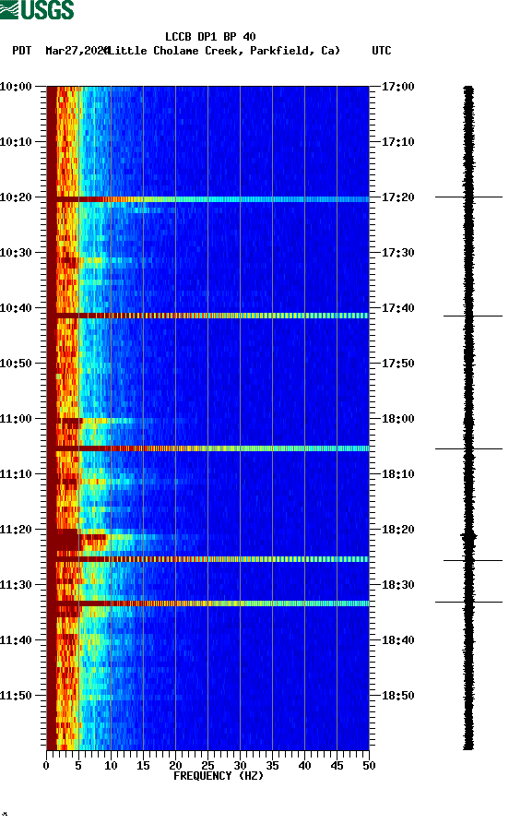Click the title 'LCCB DP1 BP 40'
This screenshot has width=509, height=824.
[x=210, y=37]
